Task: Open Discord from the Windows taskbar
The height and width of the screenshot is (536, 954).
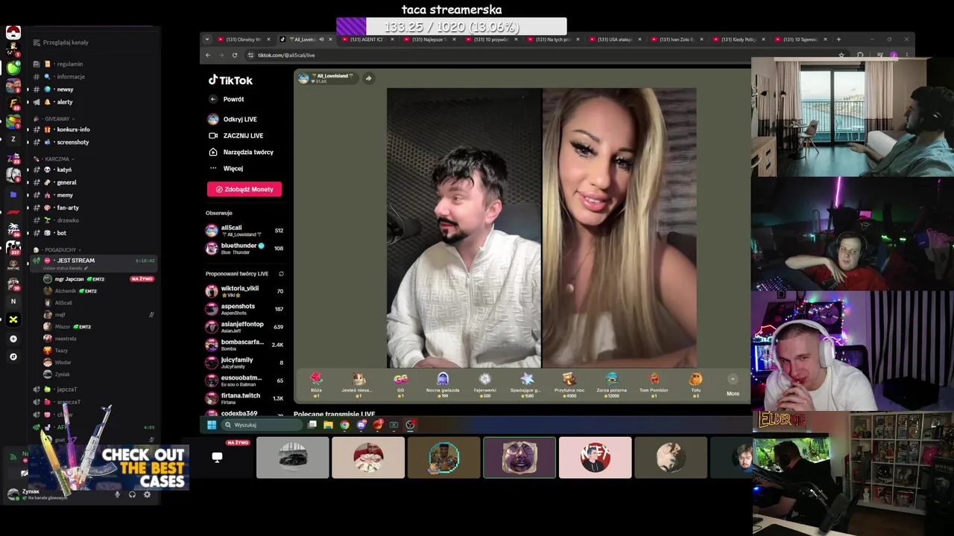Action: point(361,425)
